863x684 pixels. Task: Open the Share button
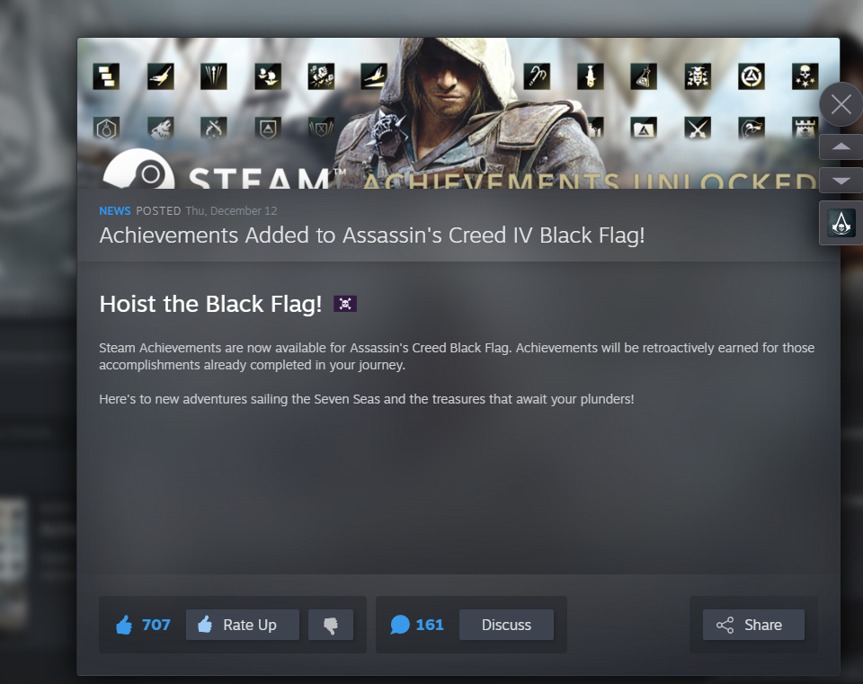coord(753,625)
